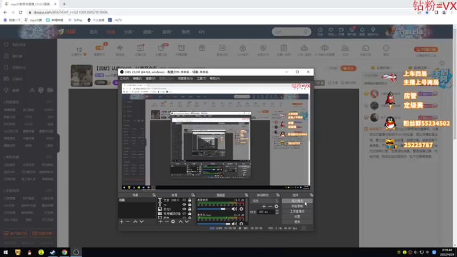Open the 查看(V) menu in OBS
Screen dimensions: 457x257
point(150,78)
